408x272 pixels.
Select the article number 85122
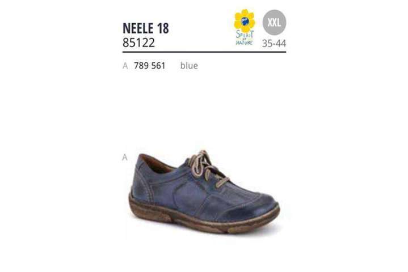[x=138, y=42]
